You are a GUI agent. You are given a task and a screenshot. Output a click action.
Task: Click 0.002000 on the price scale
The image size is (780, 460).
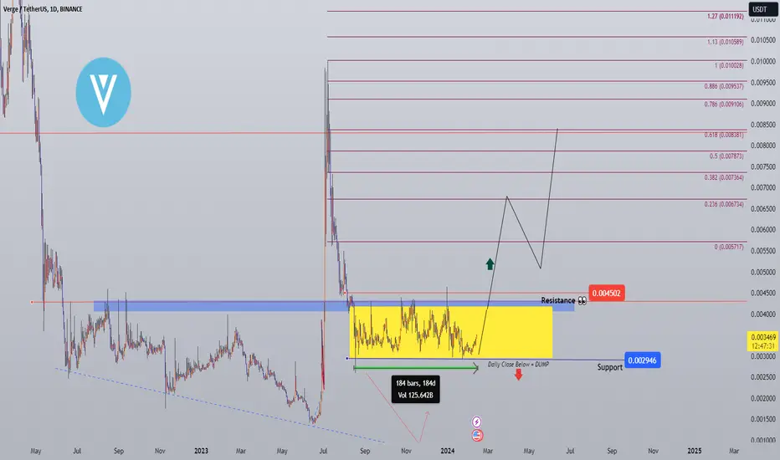point(763,398)
